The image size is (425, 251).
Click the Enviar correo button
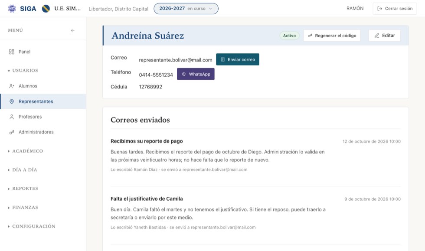tap(238, 59)
